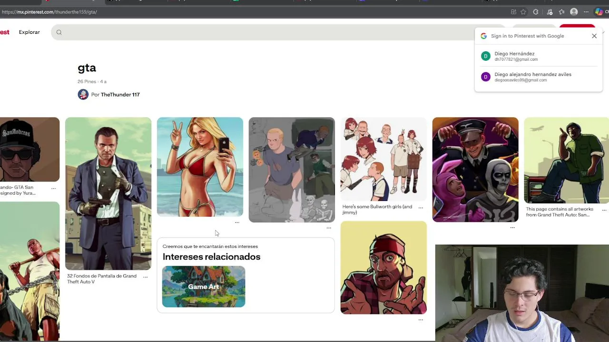Click the search magnifier icon in Pinterest
This screenshot has width=609, height=342.
[x=59, y=32]
